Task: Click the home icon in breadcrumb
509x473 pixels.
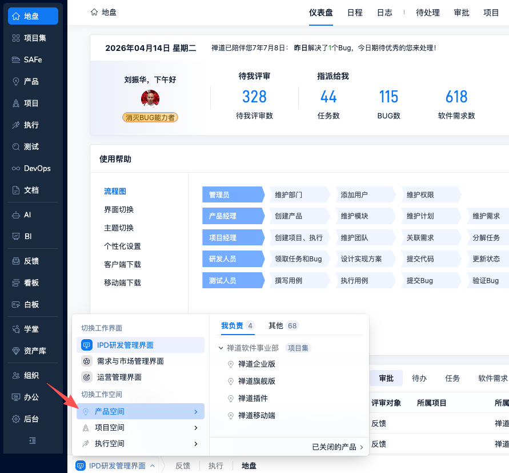Action: coord(94,13)
